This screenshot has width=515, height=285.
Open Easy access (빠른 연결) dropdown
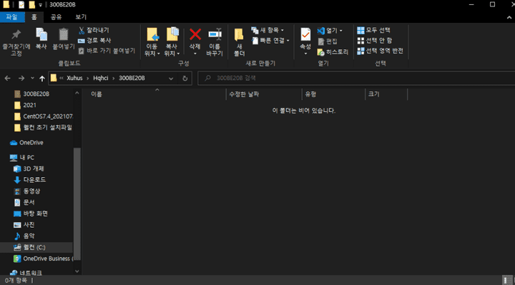pyautogui.click(x=270, y=41)
